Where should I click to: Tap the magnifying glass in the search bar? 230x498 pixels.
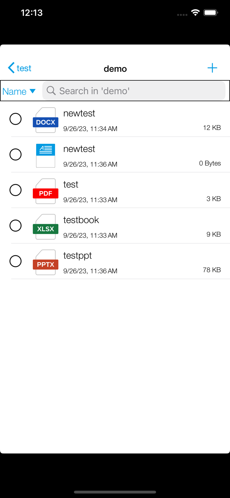[x=50, y=91]
